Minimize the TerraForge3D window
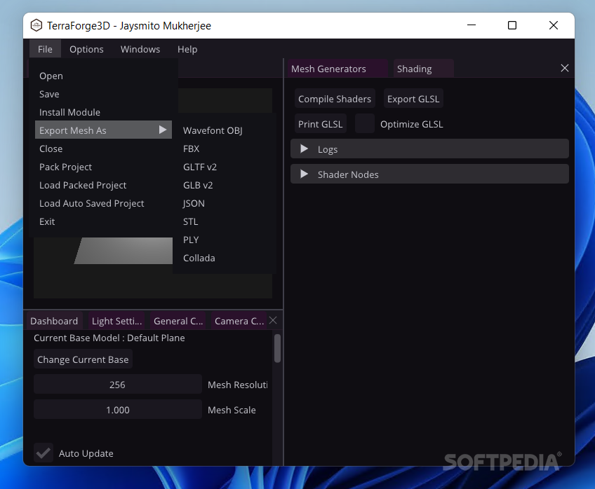The width and height of the screenshot is (595, 489). click(x=472, y=25)
